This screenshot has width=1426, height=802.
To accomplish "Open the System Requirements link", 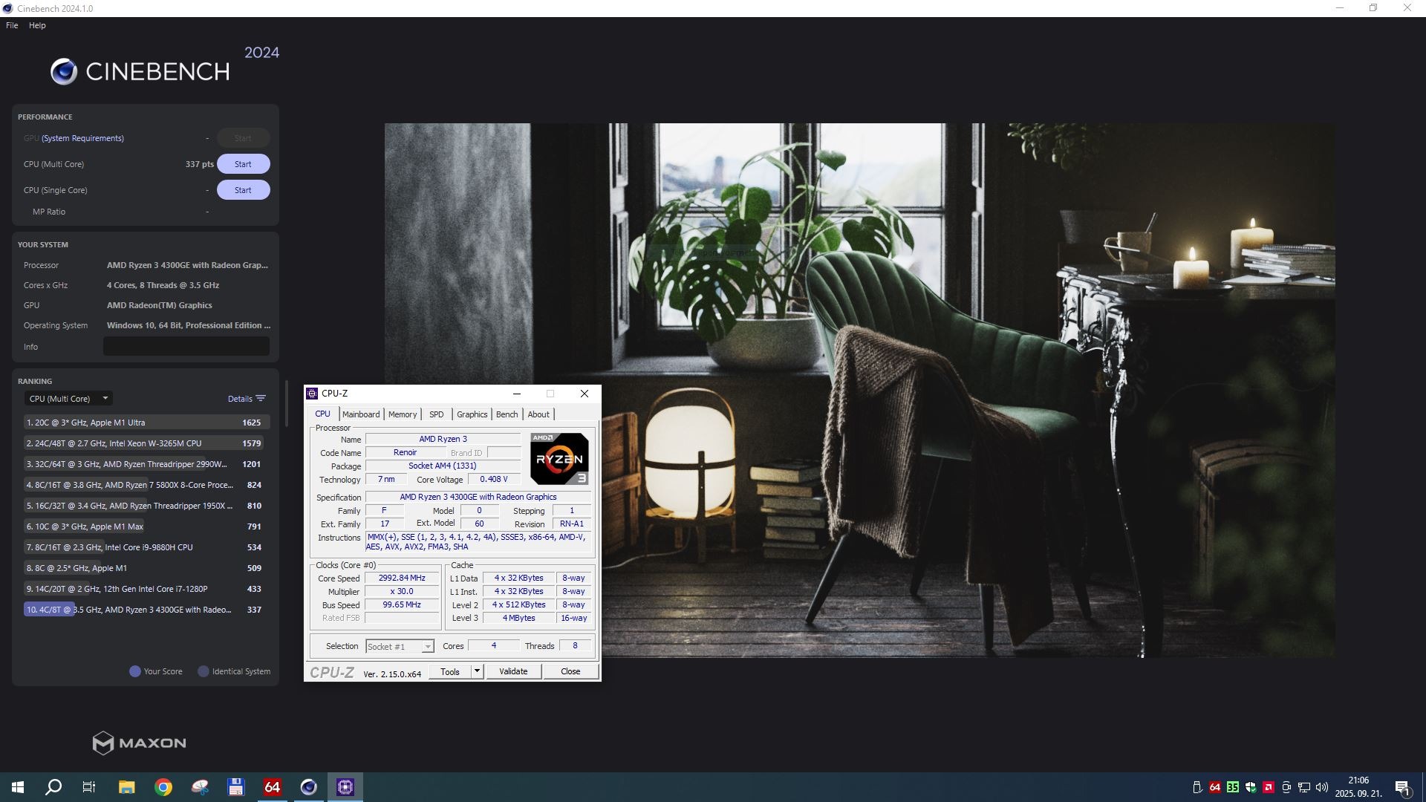I will click(82, 138).
